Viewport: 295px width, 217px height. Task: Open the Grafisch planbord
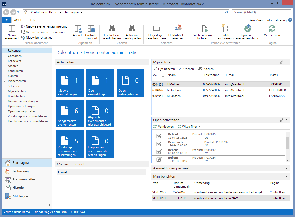pyautogui.click(x=91, y=32)
